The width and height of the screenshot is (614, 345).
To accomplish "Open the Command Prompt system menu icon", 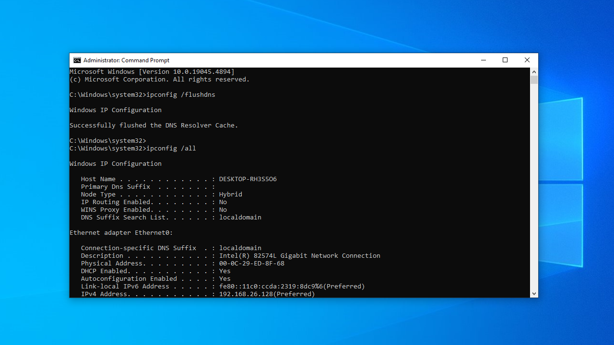I will click(77, 60).
